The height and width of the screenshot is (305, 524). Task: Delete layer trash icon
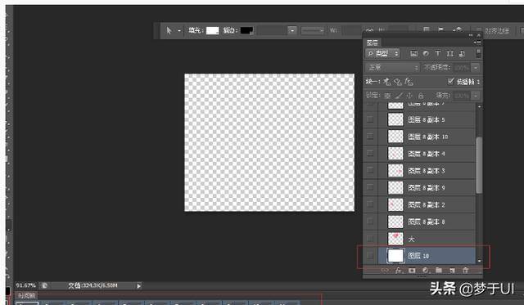tap(465, 271)
